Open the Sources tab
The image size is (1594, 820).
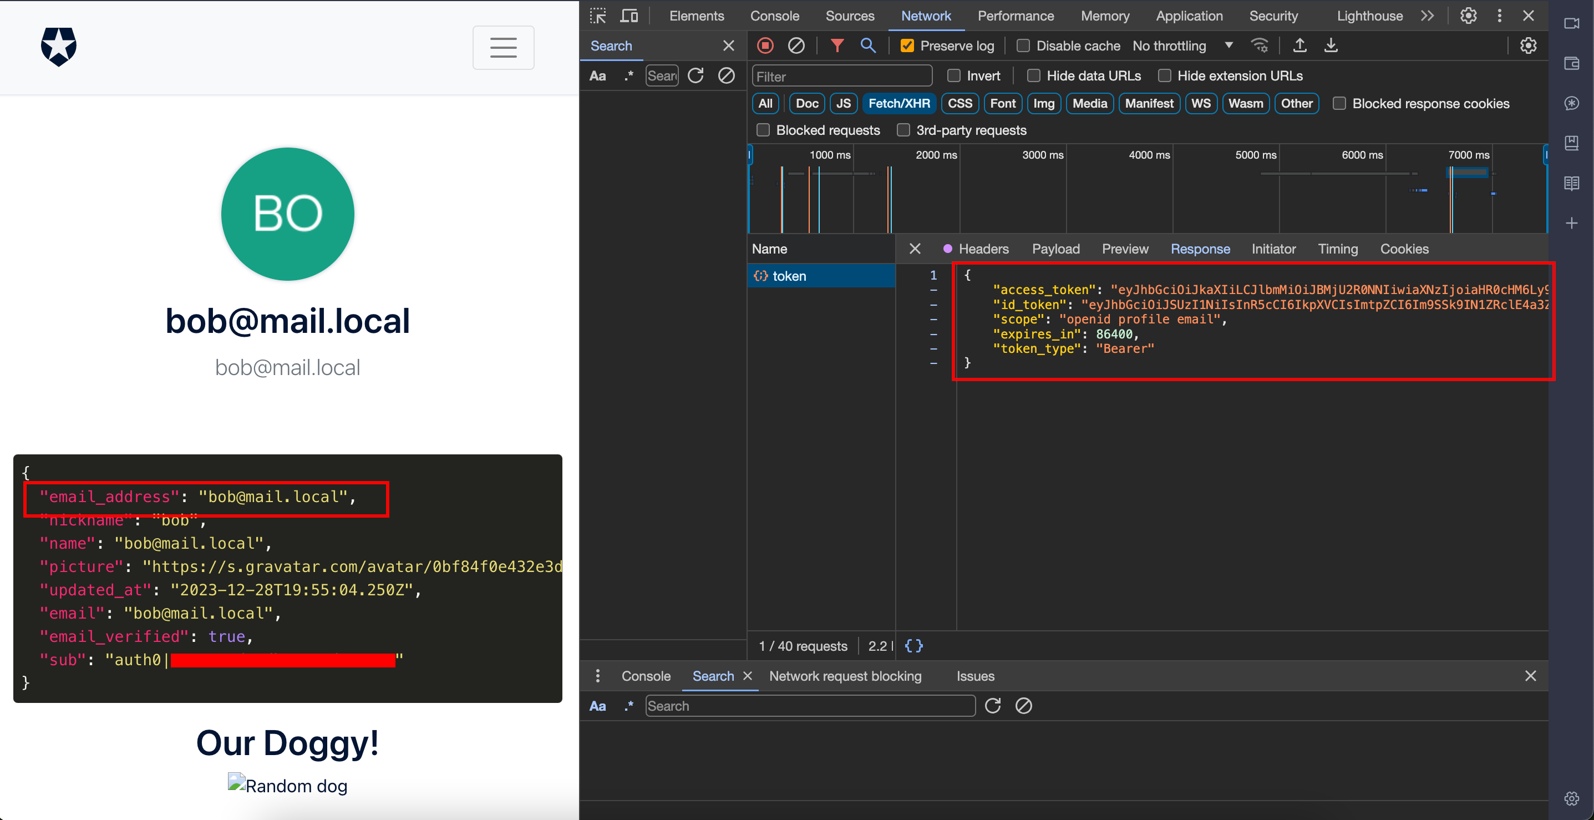[x=850, y=16]
